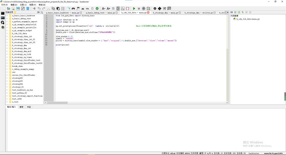Viewport: 286px width, 155px height.
Task: Switch to a_basic_debug_test main.py tab
Action: (100, 13)
